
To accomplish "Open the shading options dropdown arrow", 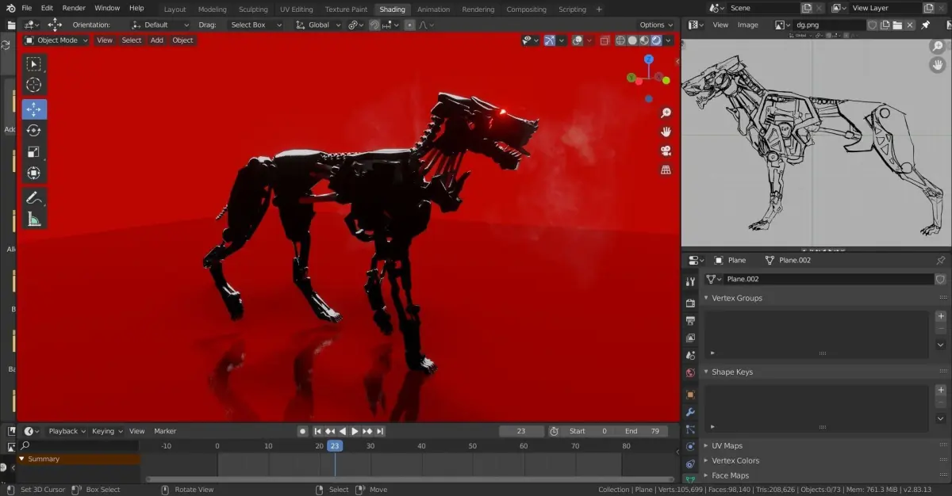I will tap(670, 40).
